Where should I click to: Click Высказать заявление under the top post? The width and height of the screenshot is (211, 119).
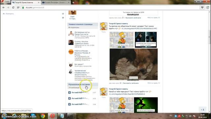[133, 18]
